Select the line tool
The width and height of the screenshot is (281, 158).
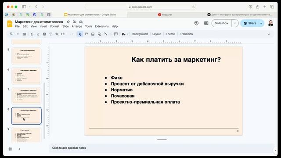coord(106,34)
